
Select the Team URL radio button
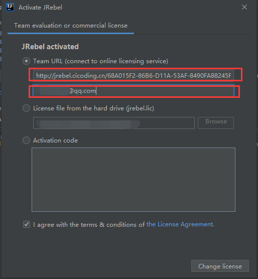(26, 61)
